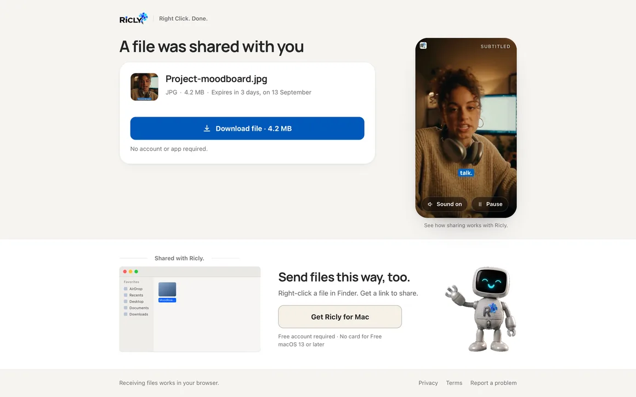Click the green zoom dot in Finder preview
This screenshot has height=397, width=636.
(137, 272)
